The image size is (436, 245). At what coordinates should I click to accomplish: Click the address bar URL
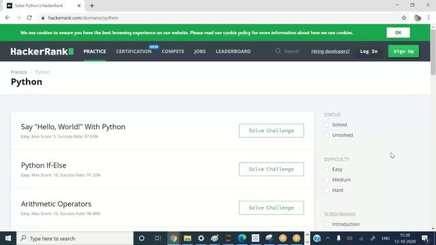click(x=83, y=18)
